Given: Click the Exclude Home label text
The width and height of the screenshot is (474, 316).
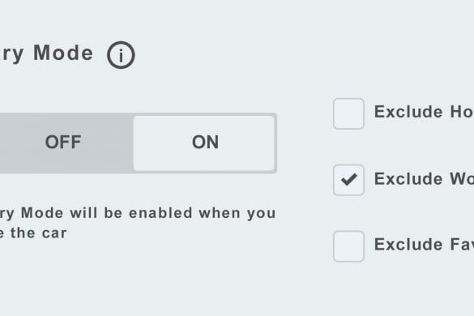Looking at the screenshot, I should [424, 112].
